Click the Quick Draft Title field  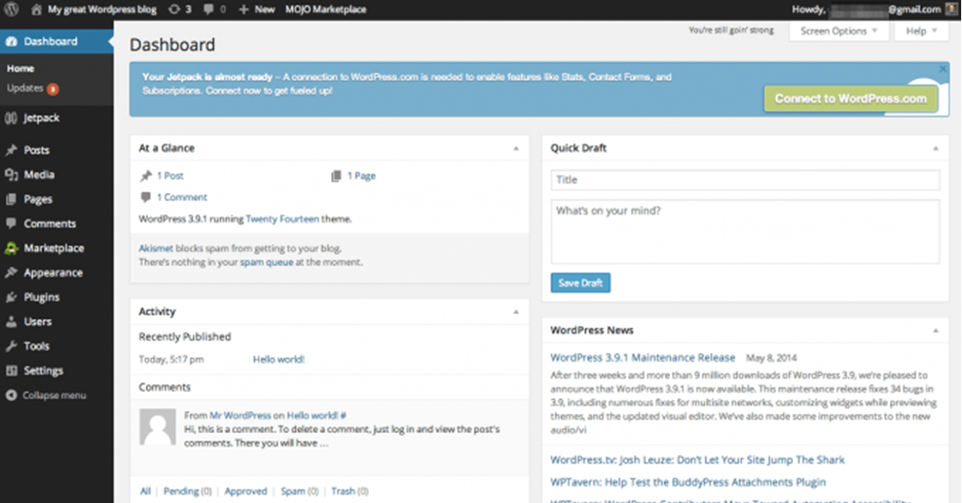(744, 180)
